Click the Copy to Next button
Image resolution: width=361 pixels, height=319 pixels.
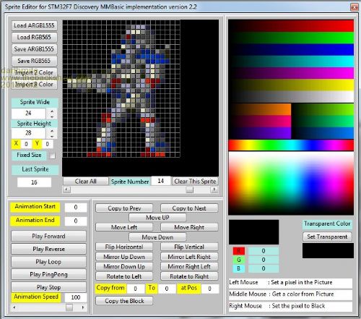pyautogui.click(x=189, y=208)
